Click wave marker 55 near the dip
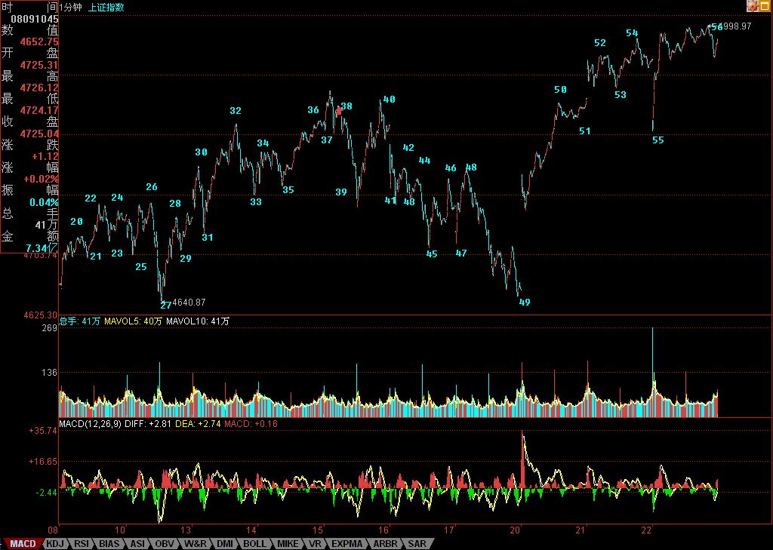The image size is (773, 550). pos(658,140)
